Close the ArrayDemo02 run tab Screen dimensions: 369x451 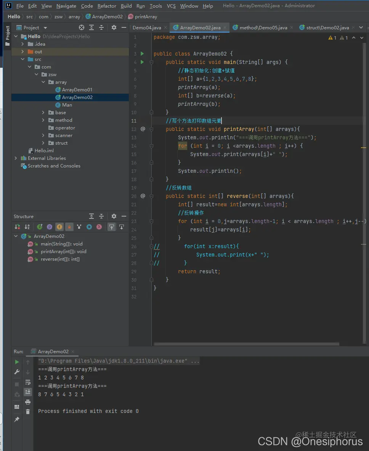73,352
